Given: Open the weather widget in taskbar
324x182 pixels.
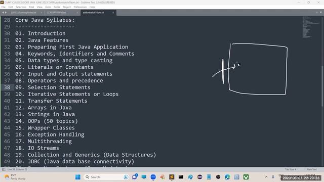Looking at the screenshot, I should [15, 177].
